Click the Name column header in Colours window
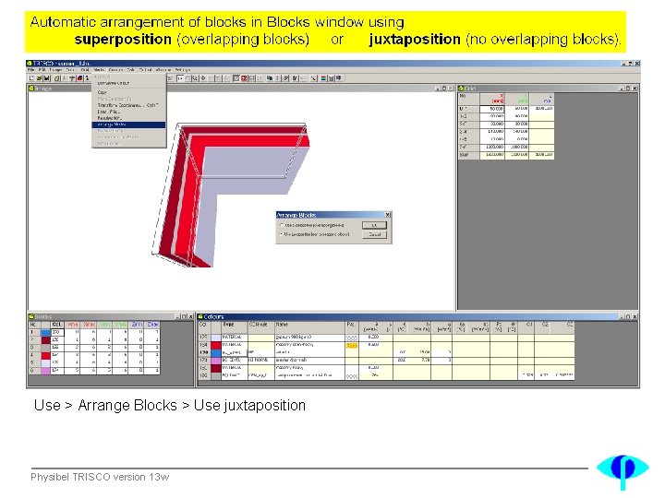665x498 pixels. click(309, 326)
